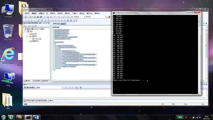Toggle auto-hide pin on Solution Explorer panel

coord(46,23)
